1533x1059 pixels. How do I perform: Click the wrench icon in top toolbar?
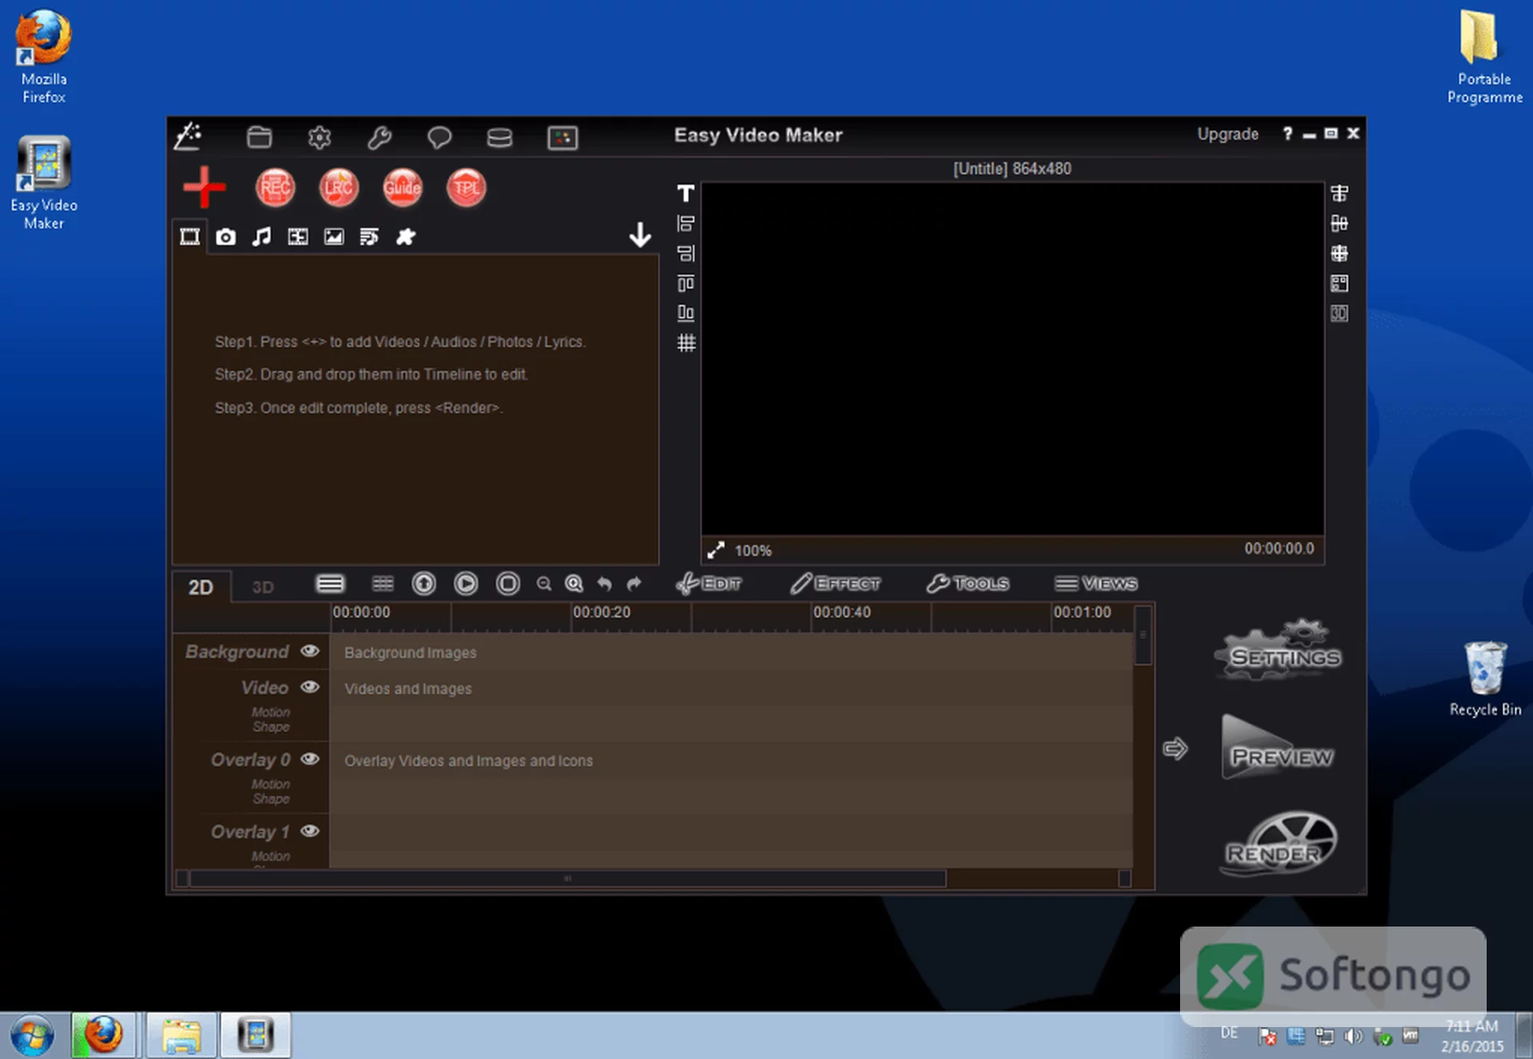coord(379,137)
